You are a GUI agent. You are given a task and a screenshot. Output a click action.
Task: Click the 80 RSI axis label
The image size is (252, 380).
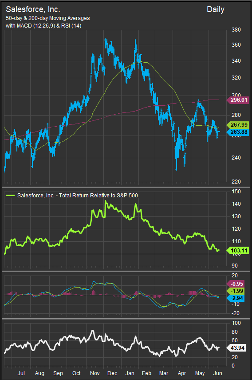(235, 332)
